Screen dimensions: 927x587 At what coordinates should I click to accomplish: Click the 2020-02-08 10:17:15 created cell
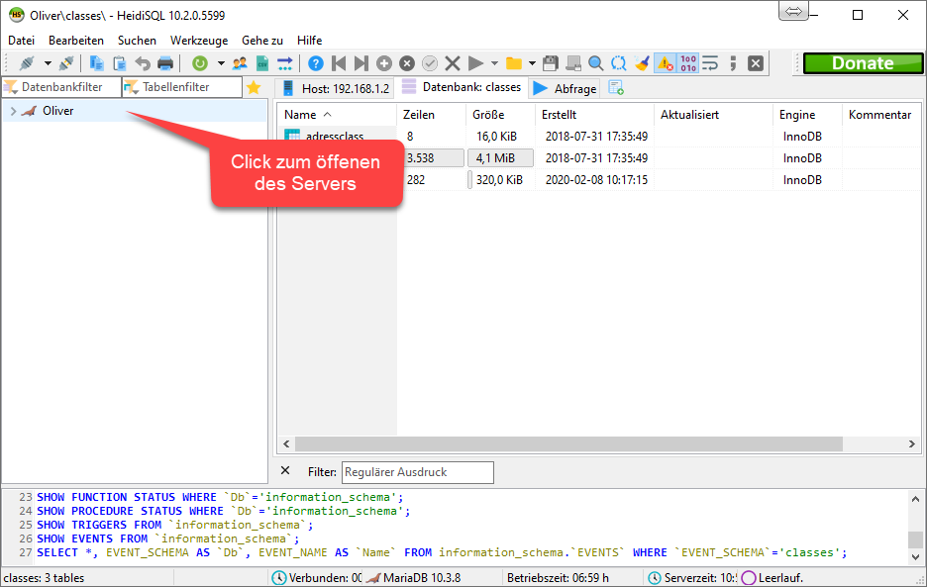596,180
